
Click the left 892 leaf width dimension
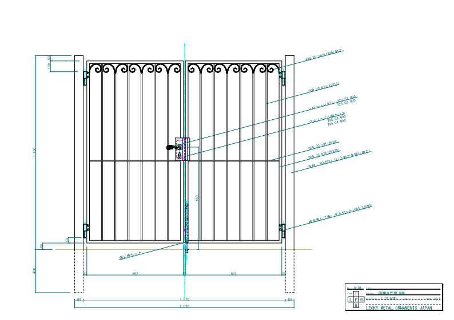point(135,274)
